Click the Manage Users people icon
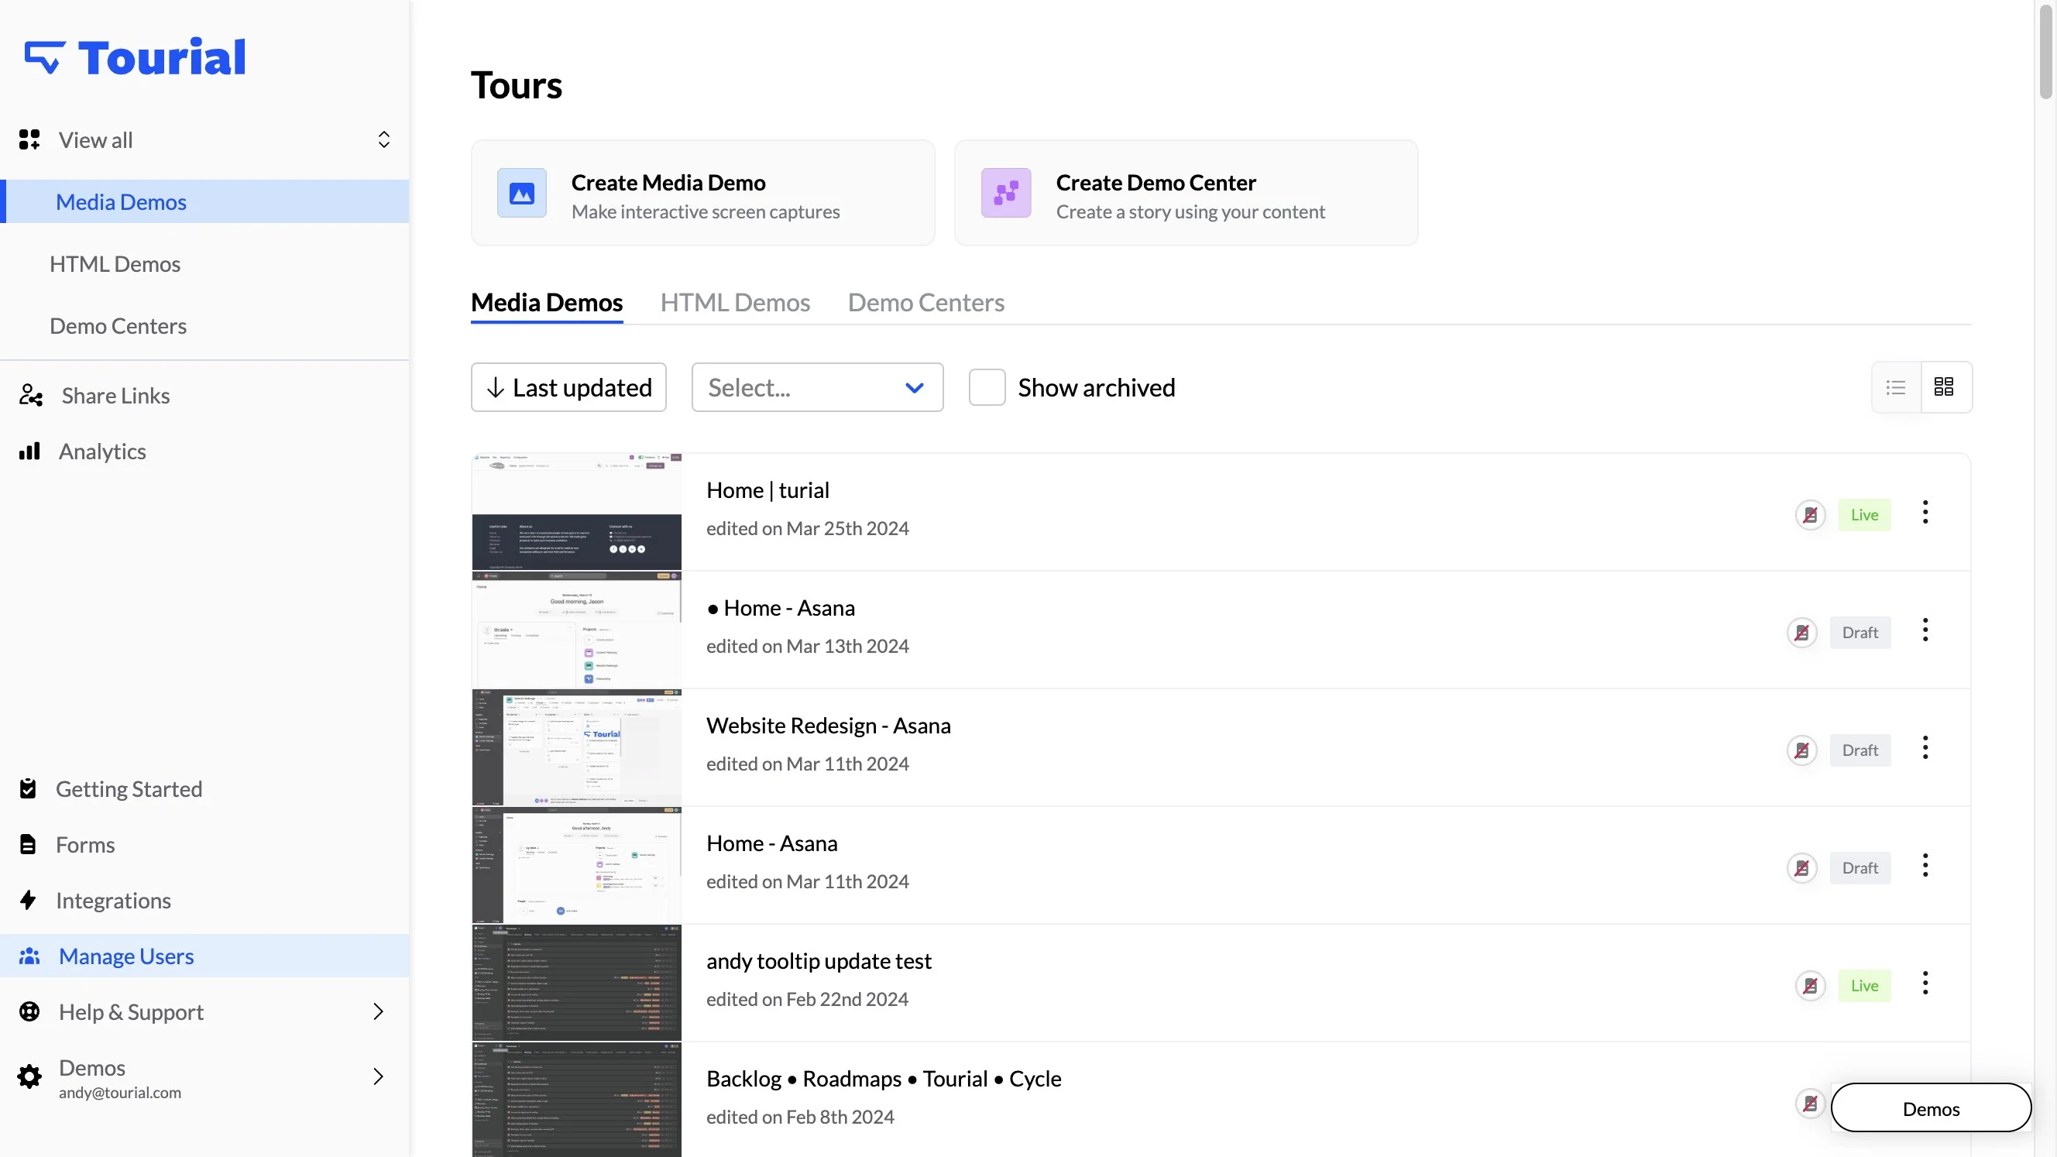This screenshot has height=1157, width=2057. click(x=29, y=956)
